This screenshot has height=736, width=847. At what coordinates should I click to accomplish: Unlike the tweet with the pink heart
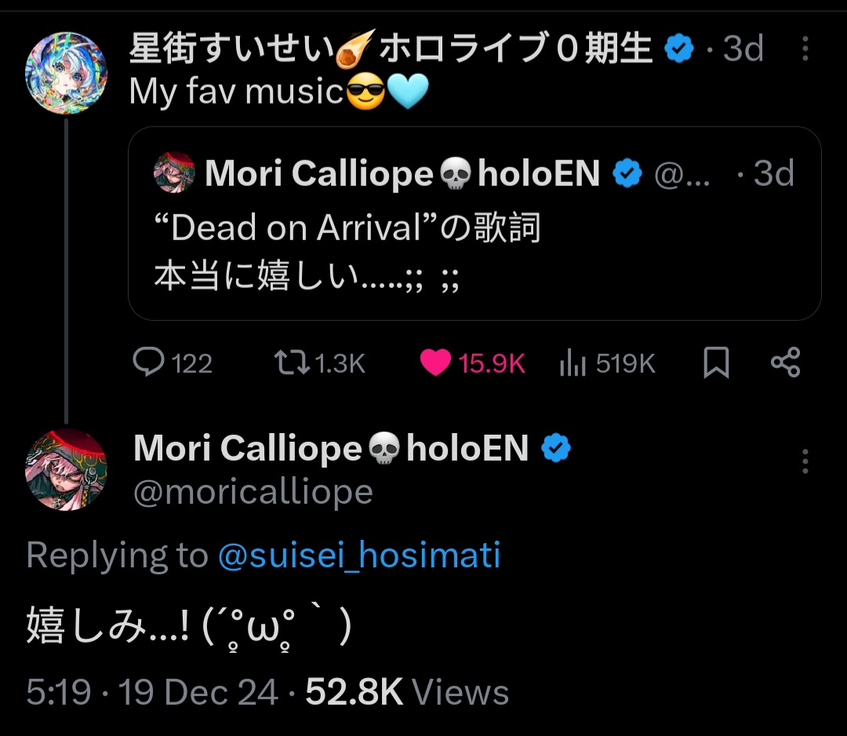click(x=472, y=363)
